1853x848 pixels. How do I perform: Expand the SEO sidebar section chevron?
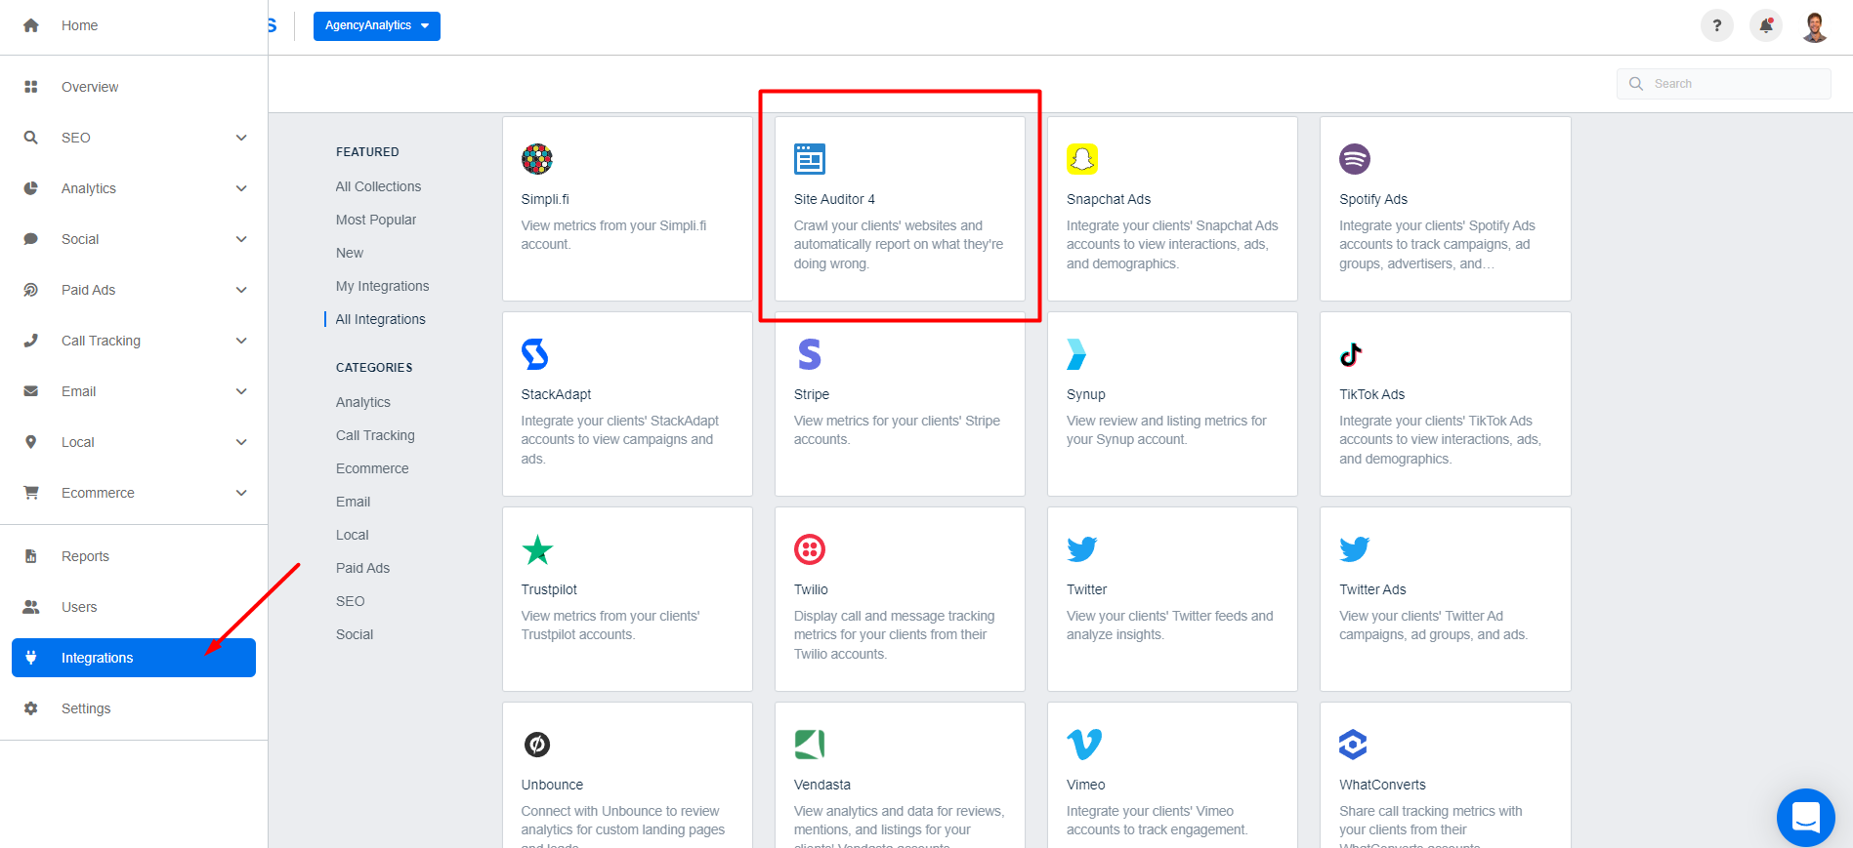[x=241, y=138]
